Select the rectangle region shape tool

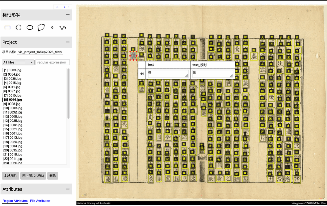(7, 27)
